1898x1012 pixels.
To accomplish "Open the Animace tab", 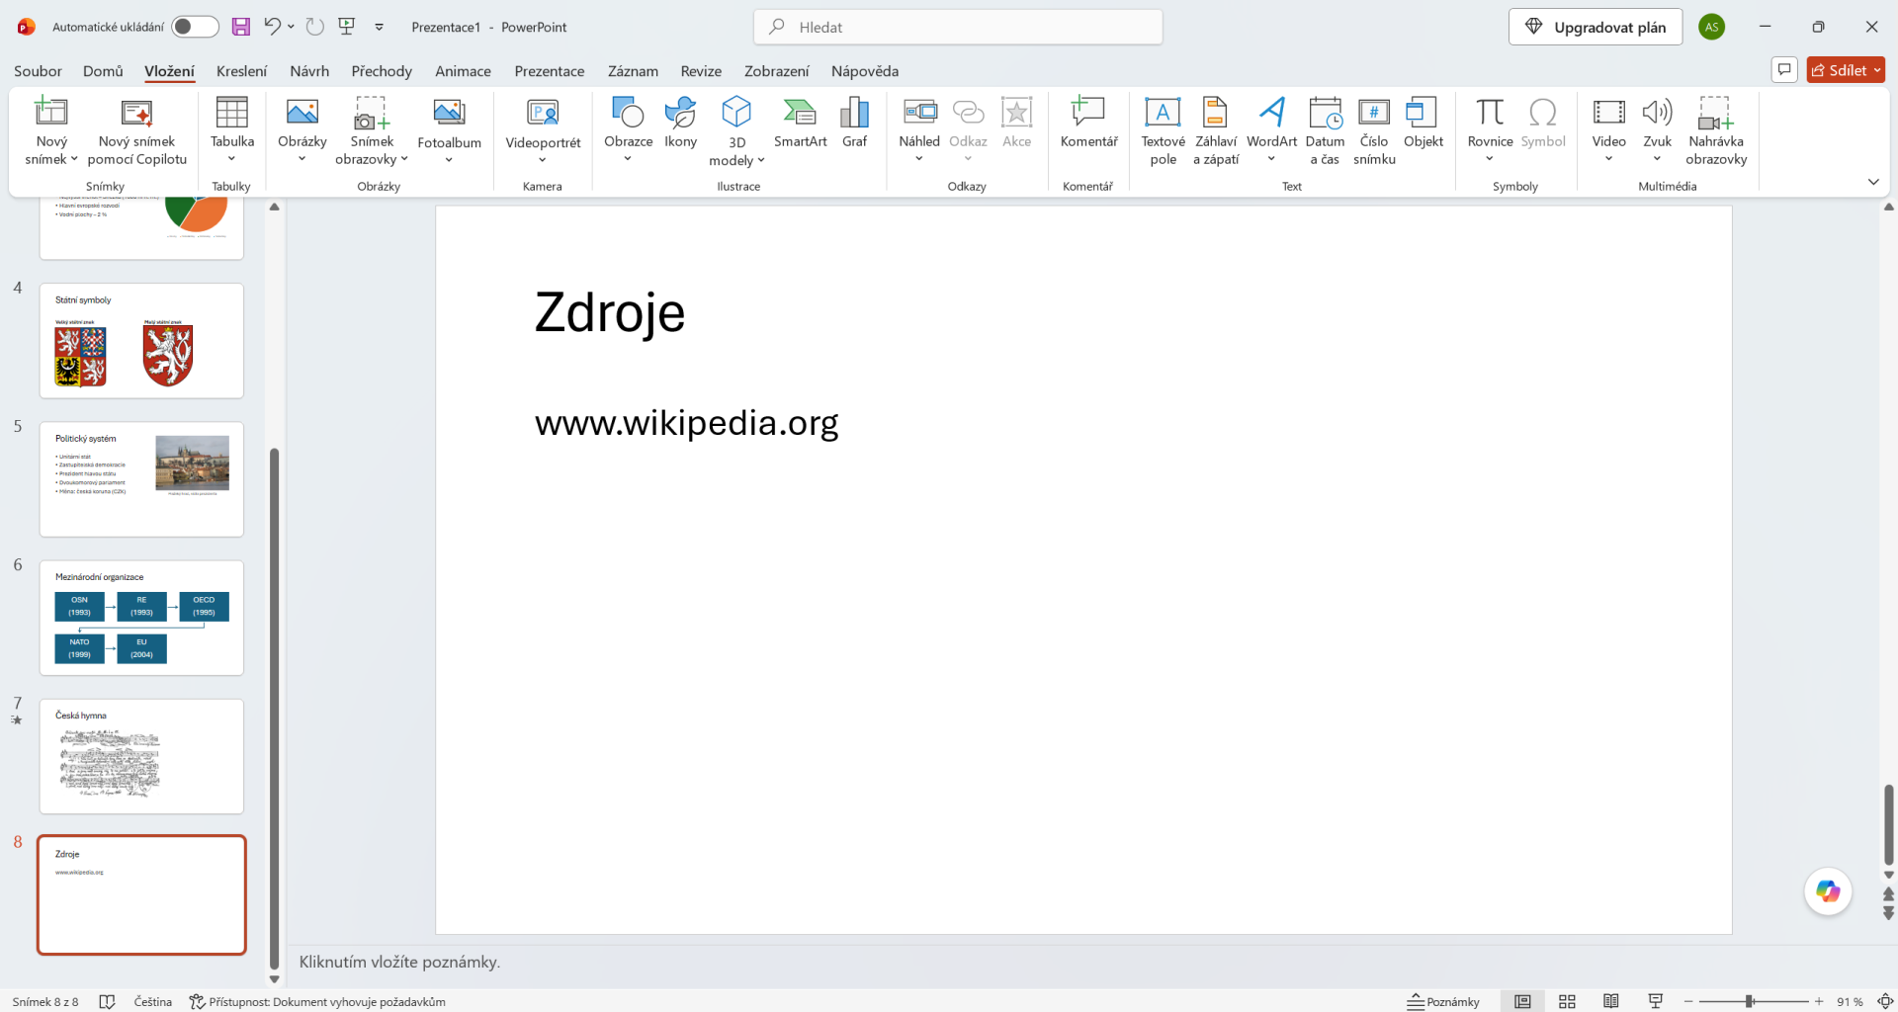I will coord(463,71).
